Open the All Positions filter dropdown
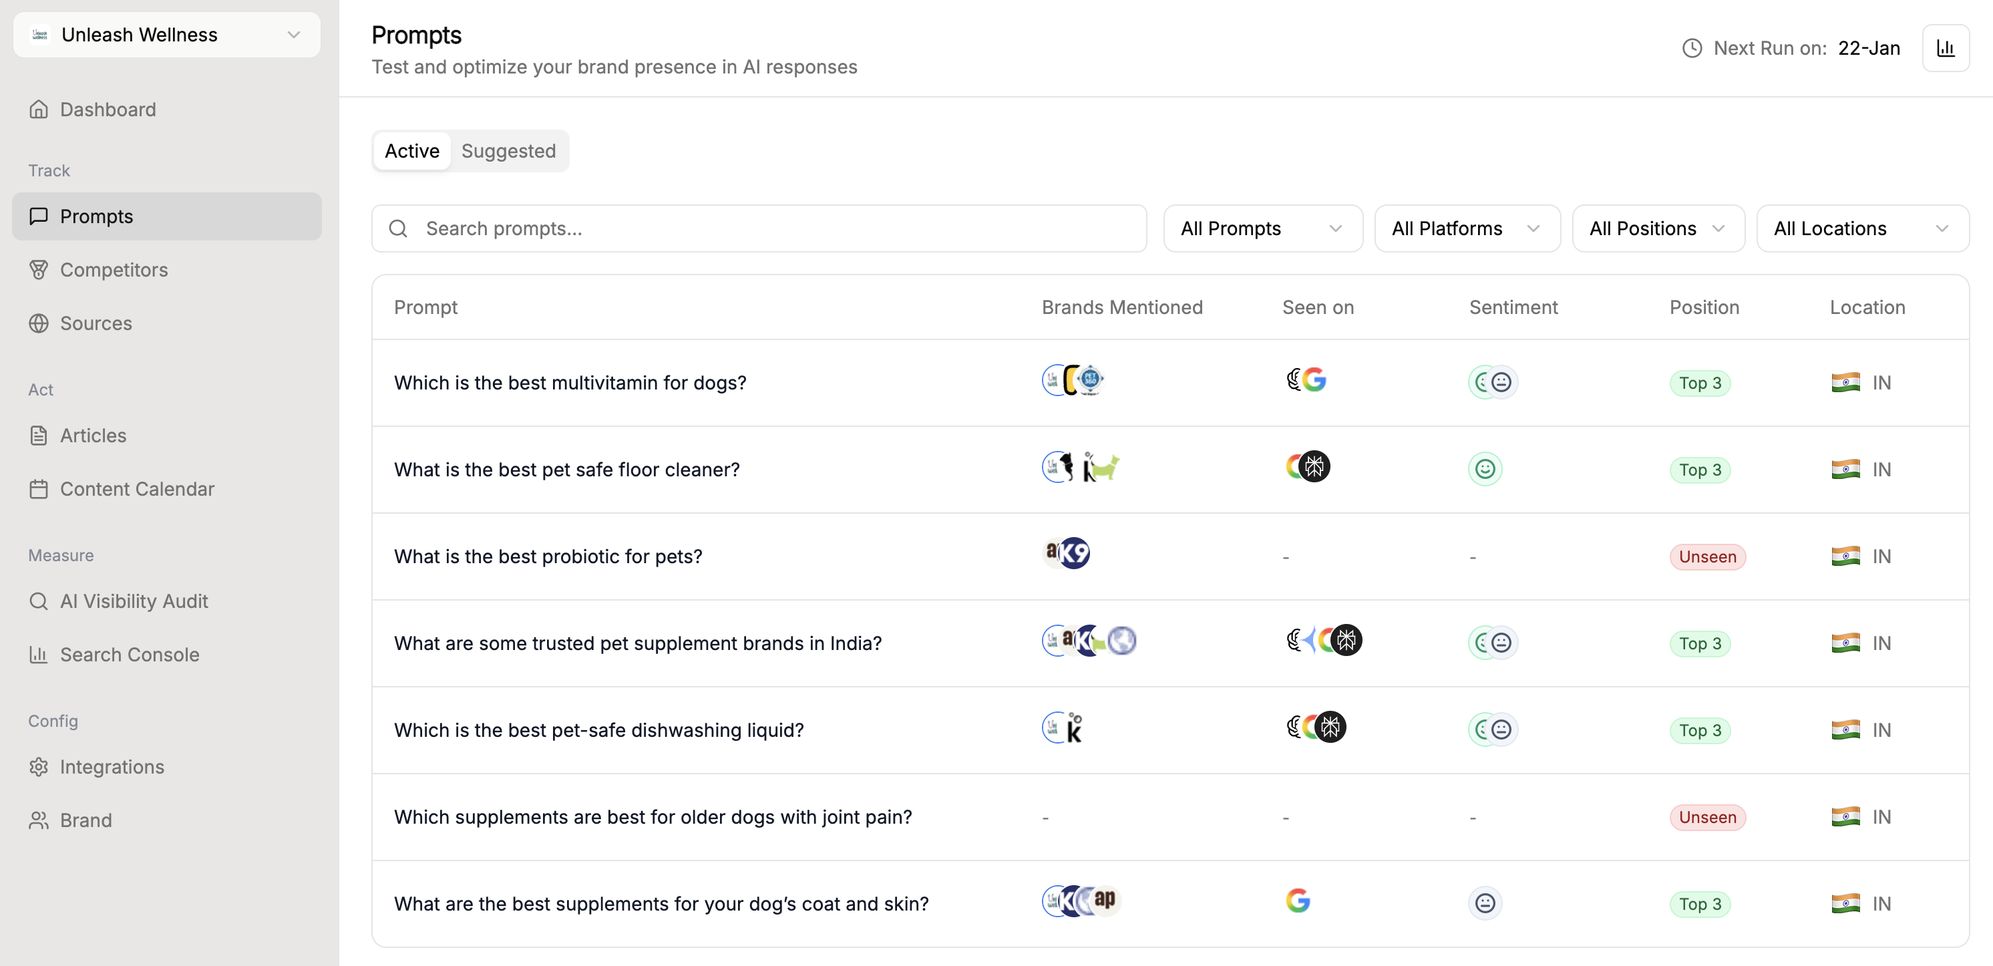The width and height of the screenshot is (1993, 966). pyautogui.click(x=1657, y=228)
